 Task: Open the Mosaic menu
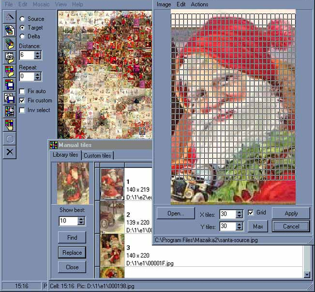coord(41,4)
